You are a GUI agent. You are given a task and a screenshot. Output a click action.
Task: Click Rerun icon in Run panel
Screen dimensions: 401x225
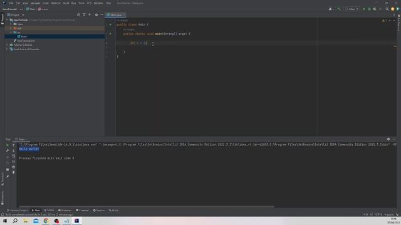click(8, 145)
